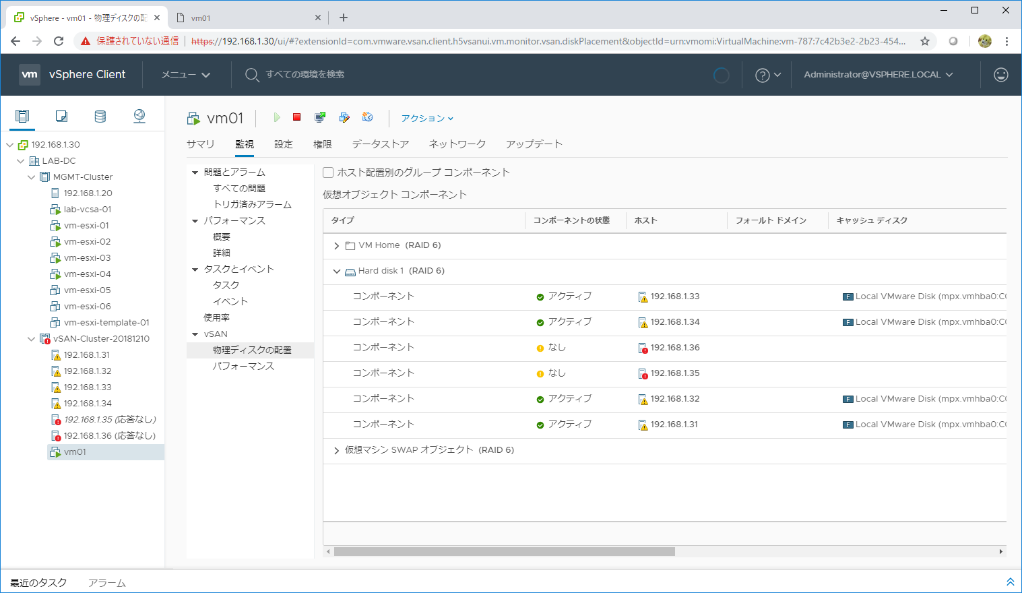1022x593 pixels.
Task: Expand the recent tasks panel arrows
Action: pyautogui.click(x=1010, y=582)
